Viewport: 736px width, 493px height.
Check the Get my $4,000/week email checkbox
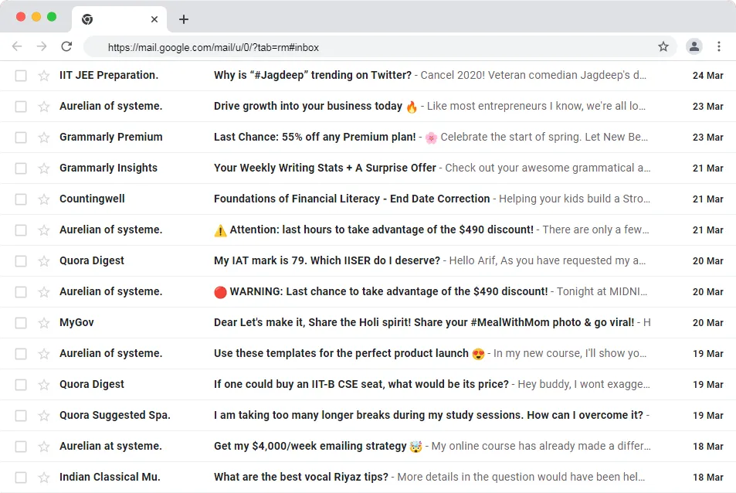[21, 447]
